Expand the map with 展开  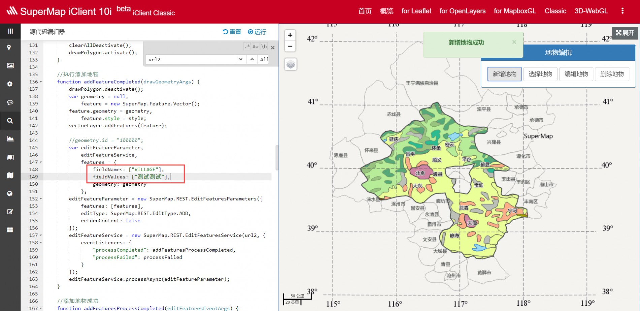(625, 33)
